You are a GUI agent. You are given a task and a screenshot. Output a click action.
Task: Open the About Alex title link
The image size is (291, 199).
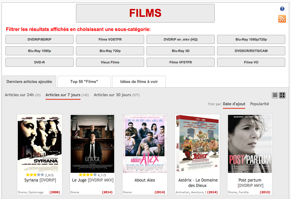coord(145,180)
